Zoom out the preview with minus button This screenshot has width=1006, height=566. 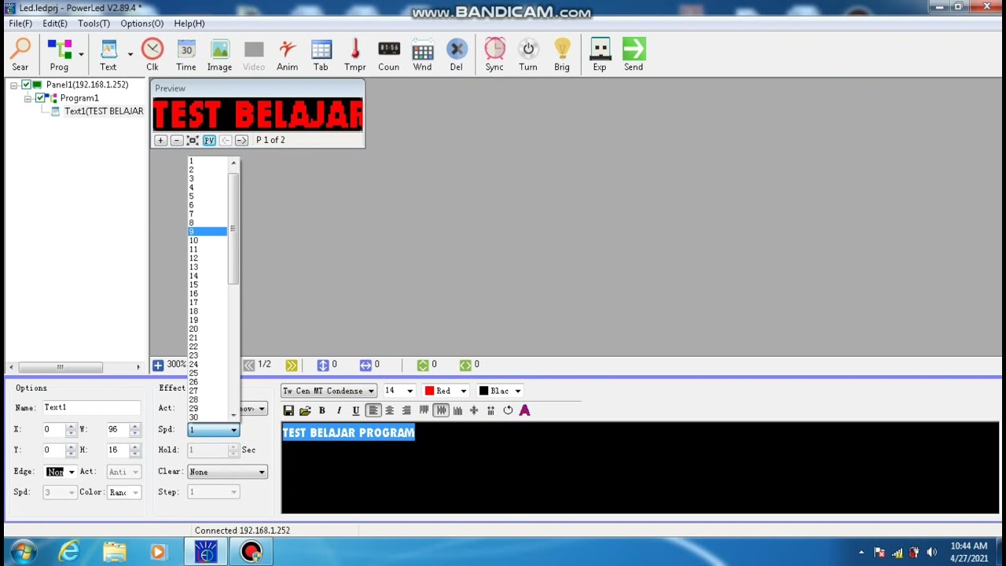177,140
